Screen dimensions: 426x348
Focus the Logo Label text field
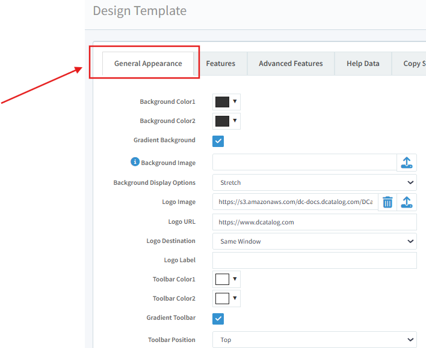tap(314, 260)
